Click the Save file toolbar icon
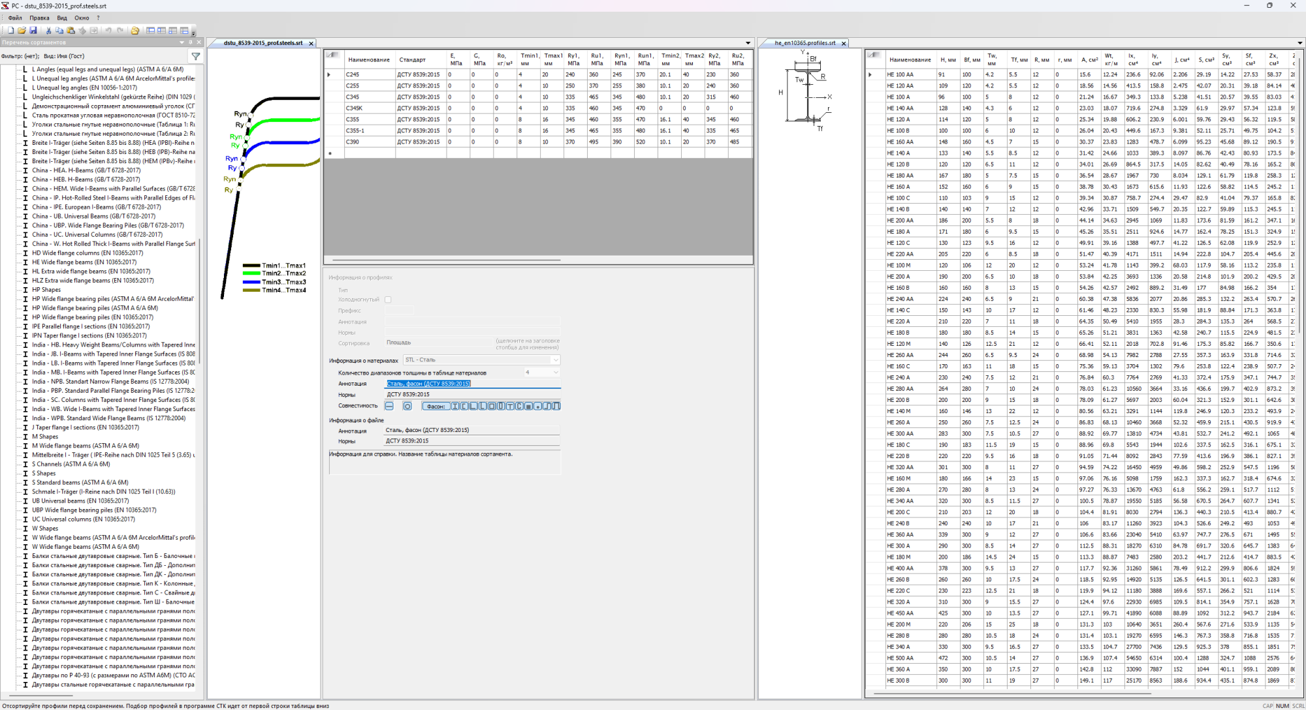Screen dimensions: 1306x710 [33, 30]
